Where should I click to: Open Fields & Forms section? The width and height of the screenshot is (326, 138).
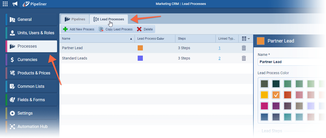tap(31, 100)
